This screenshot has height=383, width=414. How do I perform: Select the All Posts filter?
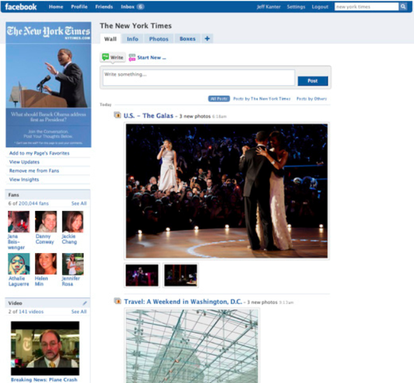coord(219,99)
